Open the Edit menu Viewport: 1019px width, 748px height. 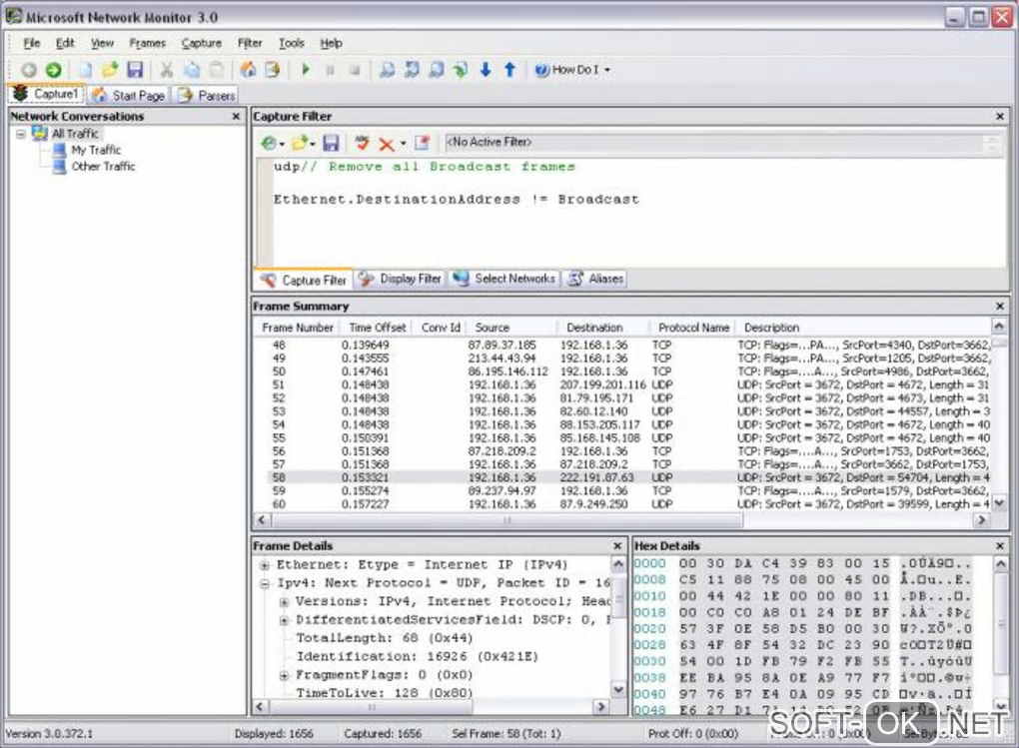click(x=65, y=43)
